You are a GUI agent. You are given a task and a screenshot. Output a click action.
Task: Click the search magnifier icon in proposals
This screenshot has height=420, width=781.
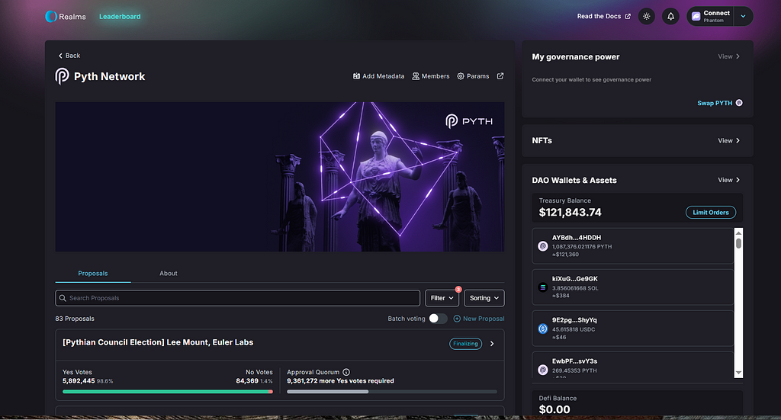(63, 298)
